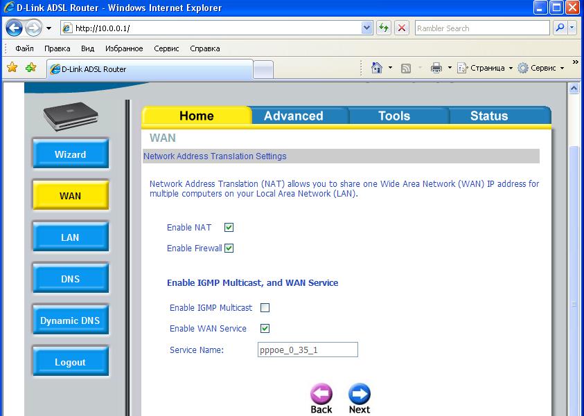
Task: Open the recent pages dropdown arrow
Action: (48, 28)
